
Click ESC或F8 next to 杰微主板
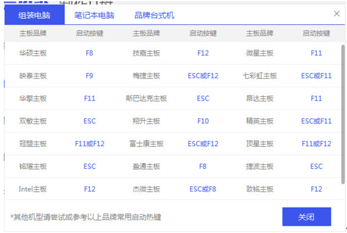203,188
